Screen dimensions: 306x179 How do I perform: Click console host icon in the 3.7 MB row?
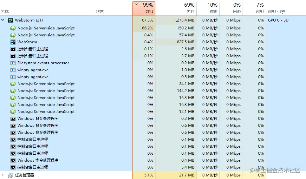click(13, 56)
